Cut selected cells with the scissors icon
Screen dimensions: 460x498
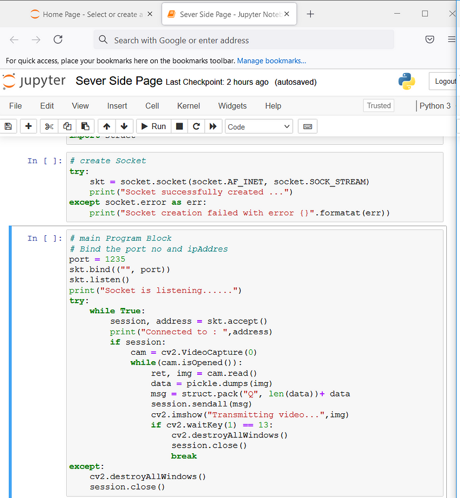click(49, 126)
